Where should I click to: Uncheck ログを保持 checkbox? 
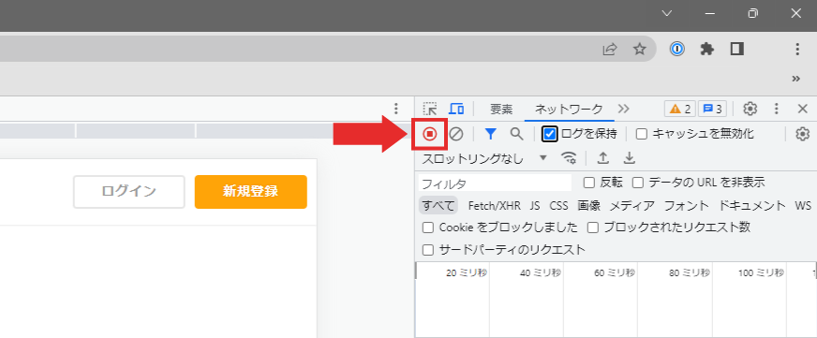pyautogui.click(x=549, y=135)
